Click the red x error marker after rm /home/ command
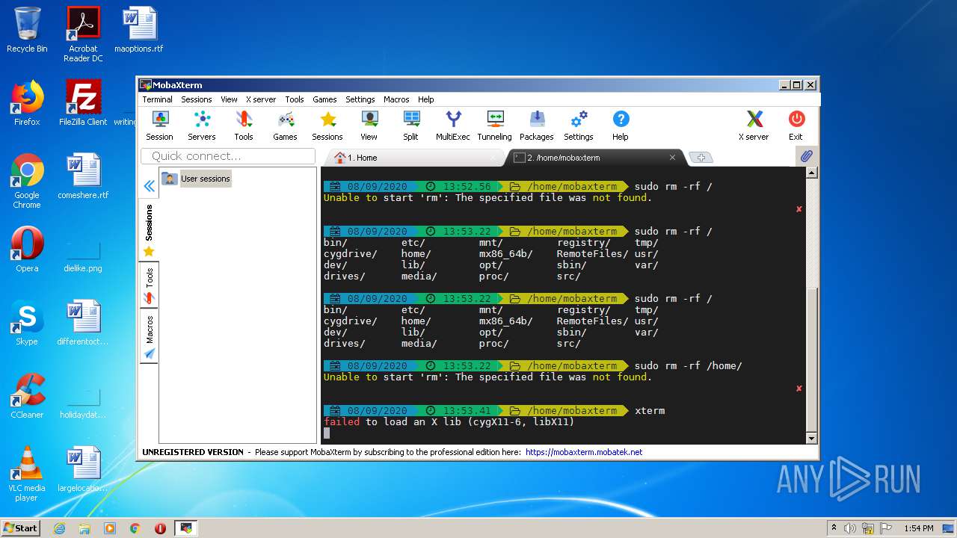Screen dimensions: 957x538 798,389
